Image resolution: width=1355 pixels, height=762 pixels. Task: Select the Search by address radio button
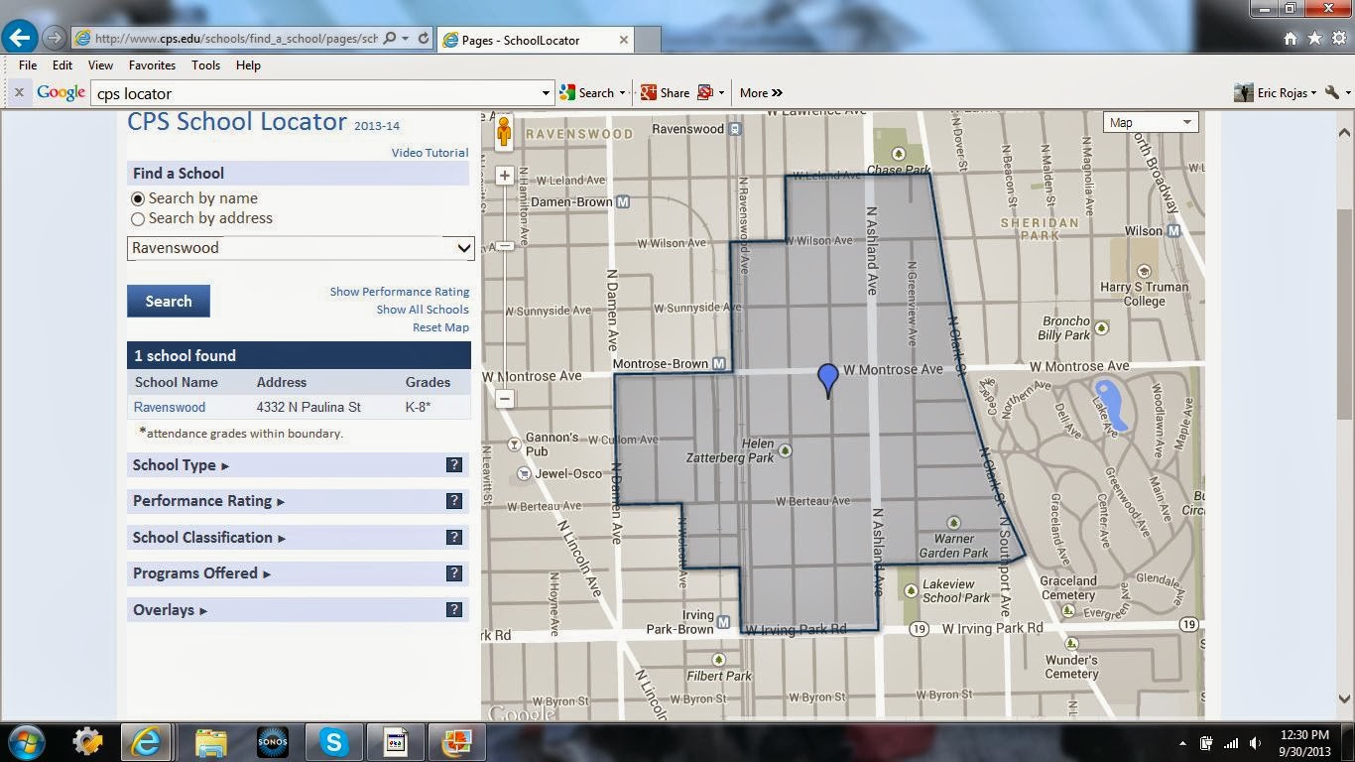point(138,219)
